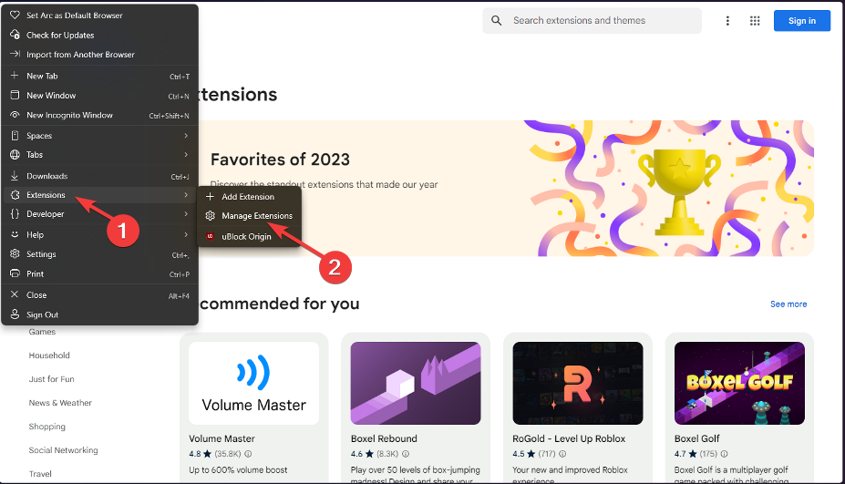Choose New Incognito Window
Screen dimensions: 845x484
click(x=99, y=115)
